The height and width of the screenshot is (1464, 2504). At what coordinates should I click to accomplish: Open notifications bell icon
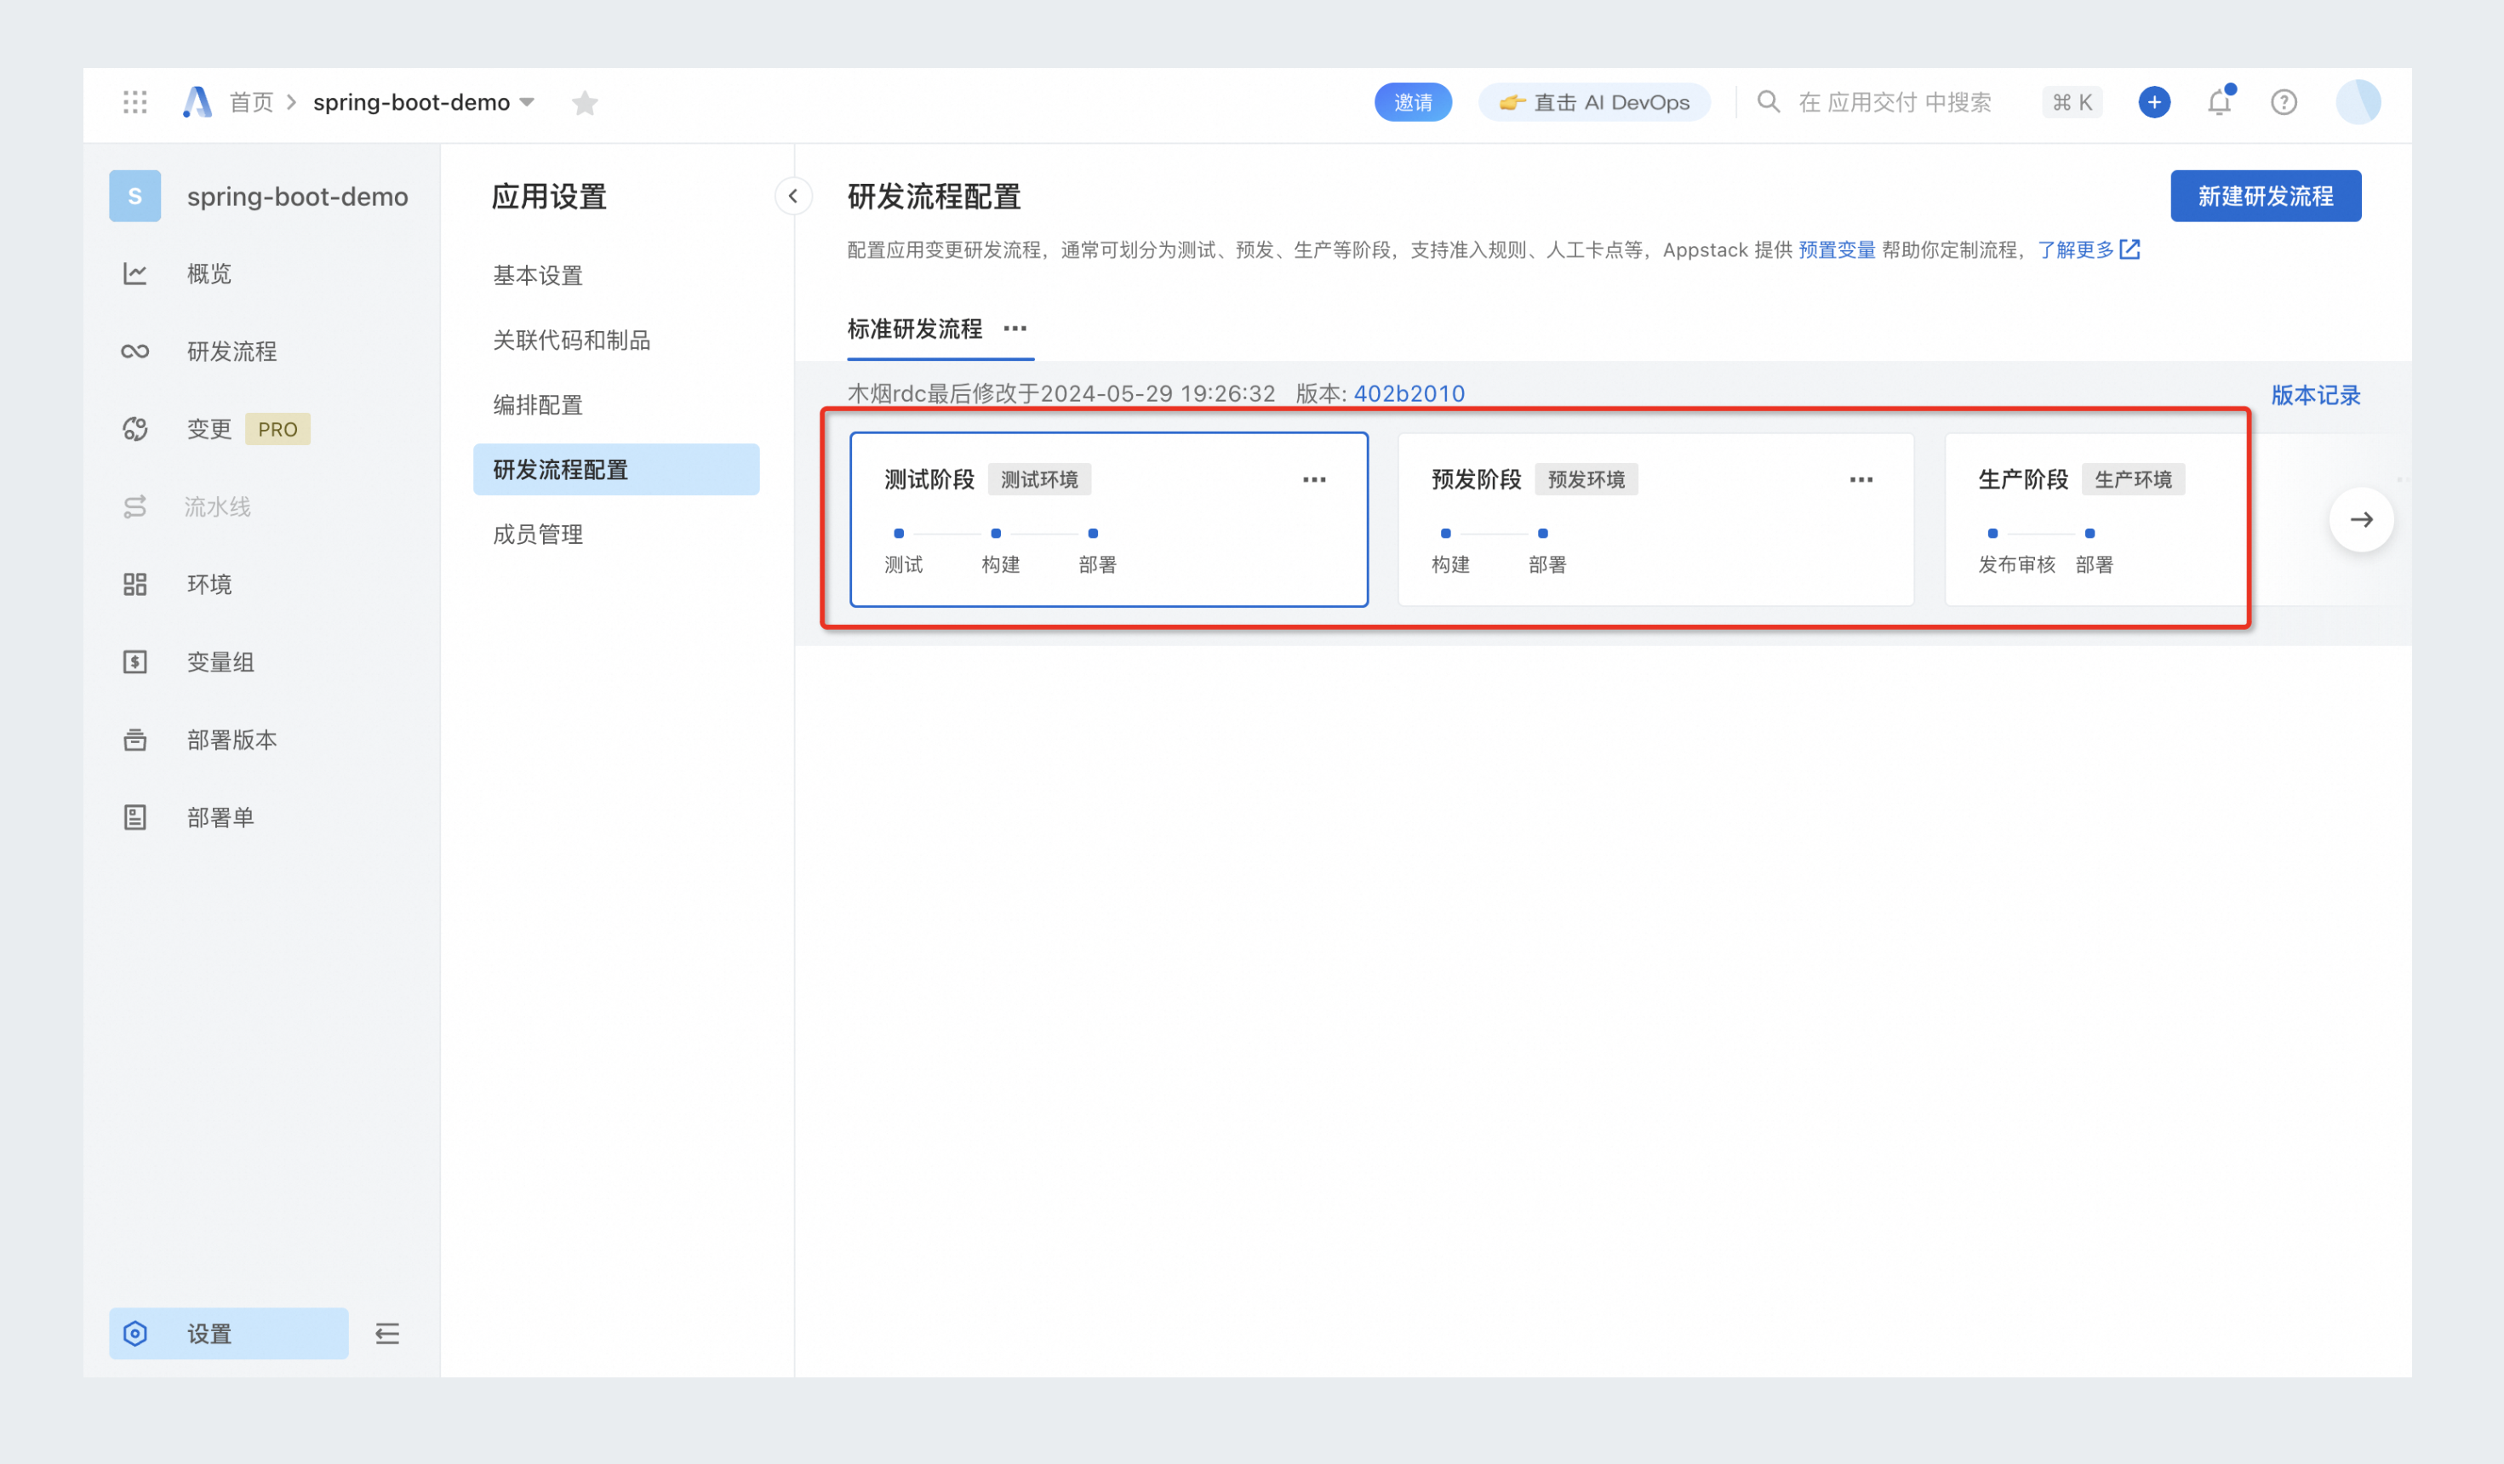click(x=2219, y=102)
